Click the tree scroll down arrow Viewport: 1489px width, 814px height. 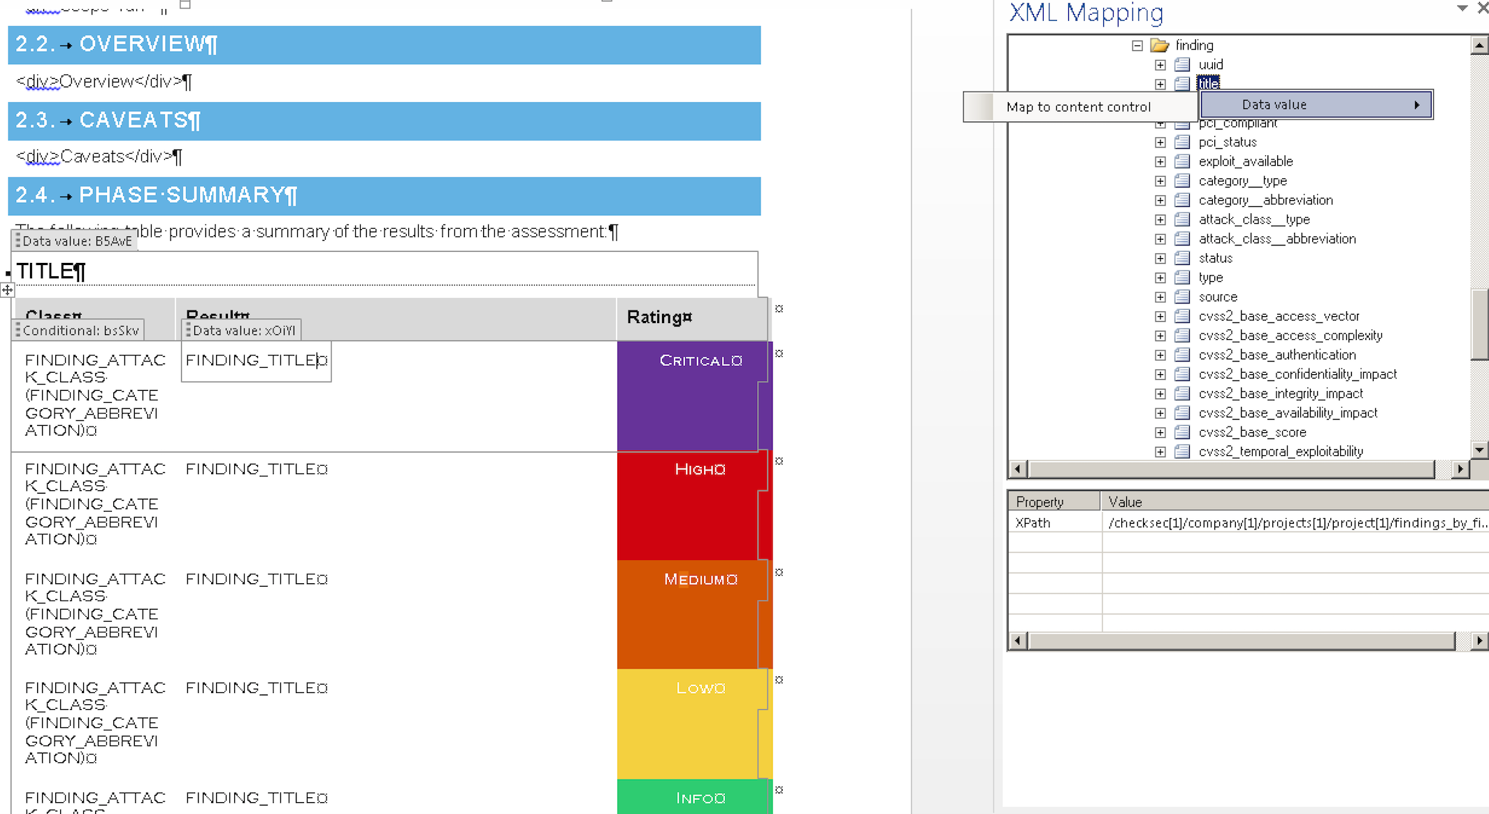coord(1479,450)
